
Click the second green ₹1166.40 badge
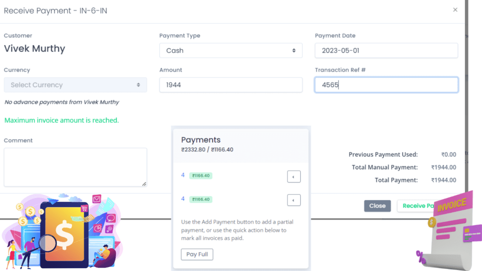pos(201,199)
